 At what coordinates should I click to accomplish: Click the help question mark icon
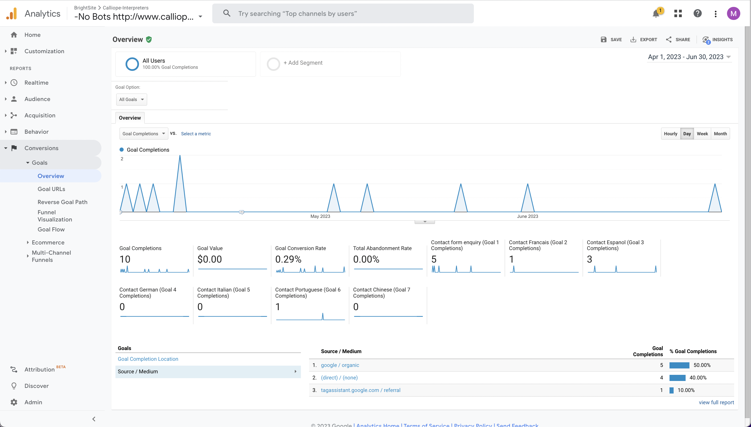697,14
